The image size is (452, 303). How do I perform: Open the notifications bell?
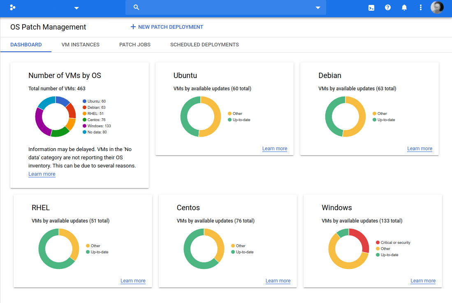pyautogui.click(x=404, y=7)
